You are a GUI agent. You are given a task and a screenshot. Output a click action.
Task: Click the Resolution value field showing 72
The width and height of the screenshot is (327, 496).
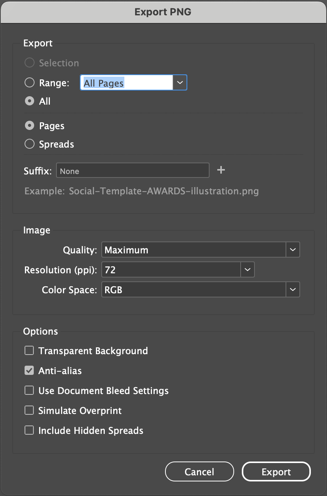point(171,270)
